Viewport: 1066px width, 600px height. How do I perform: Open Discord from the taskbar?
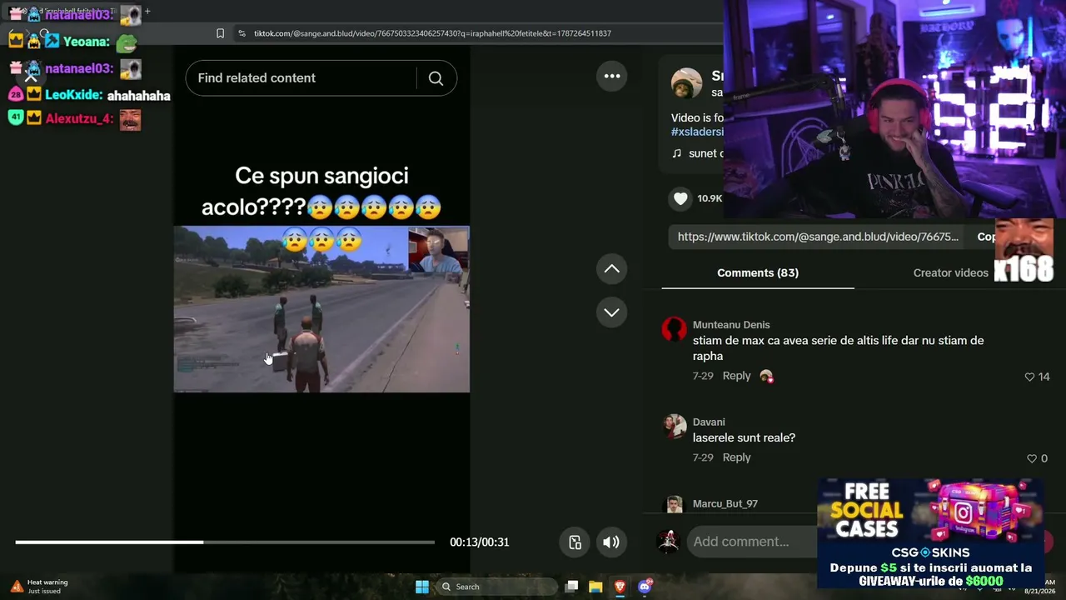click(644, 587)
